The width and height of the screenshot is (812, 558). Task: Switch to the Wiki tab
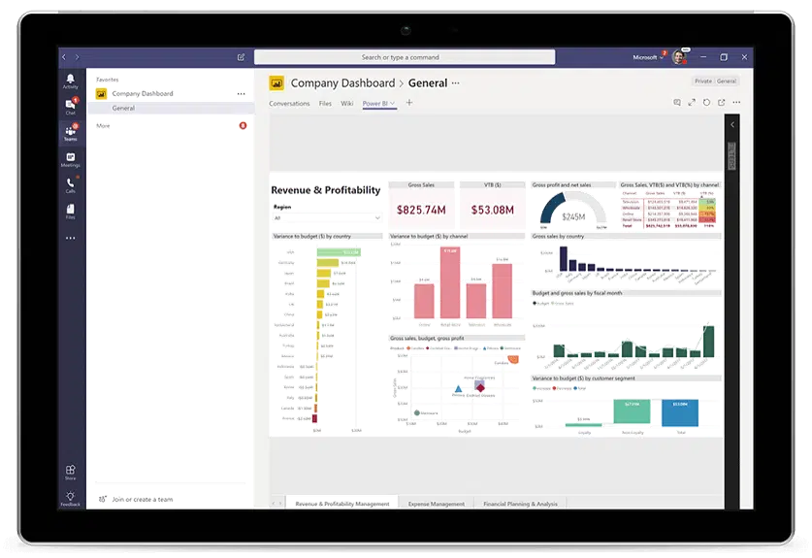point(346,103)
